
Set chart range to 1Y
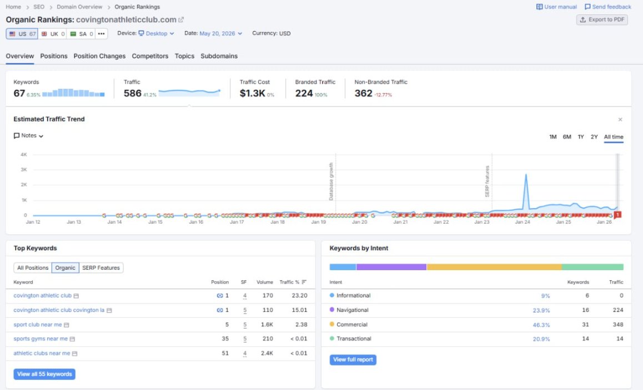pyautogui.click(x=581, y=137)
